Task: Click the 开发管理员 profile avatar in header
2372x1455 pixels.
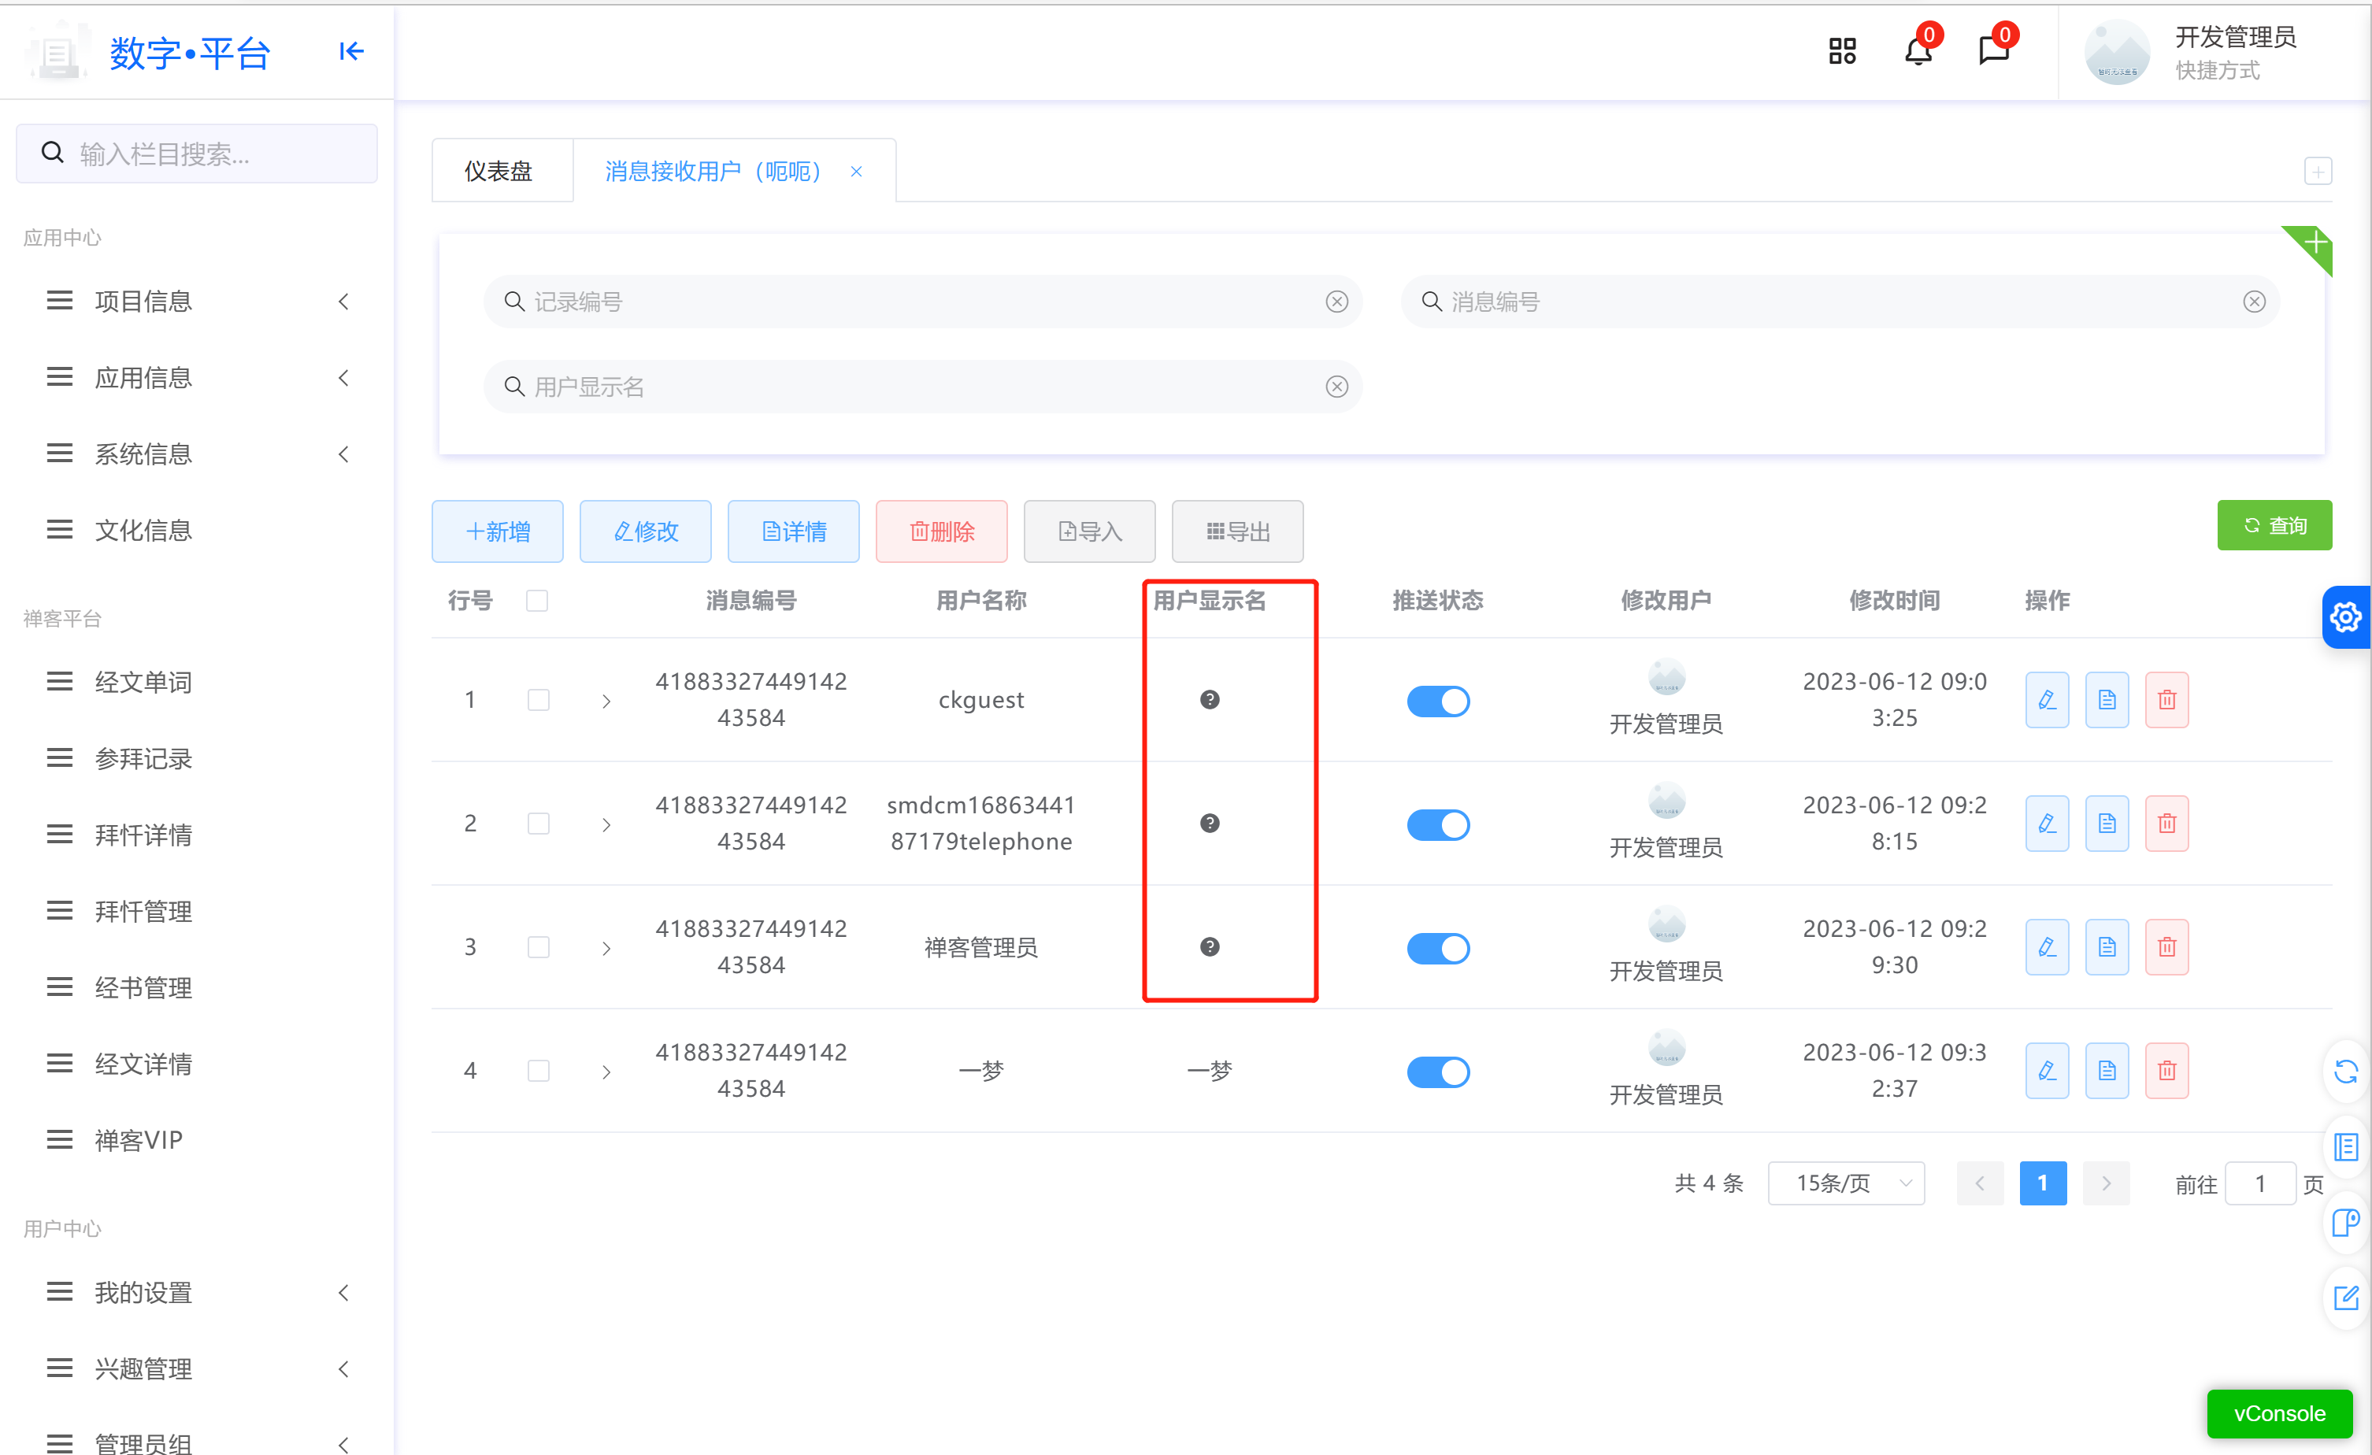Action: click(x=2117, y=52)
